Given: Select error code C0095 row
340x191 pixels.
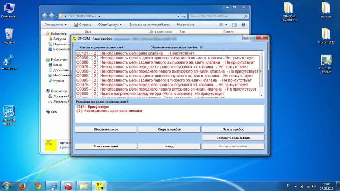Looking at the screenshot, I should pyautogui.click(x=167, y=76).
